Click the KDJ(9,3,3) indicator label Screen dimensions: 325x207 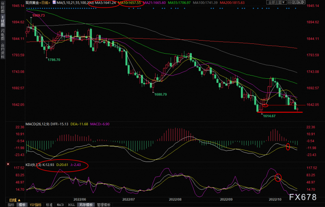[x=33, y=165]
